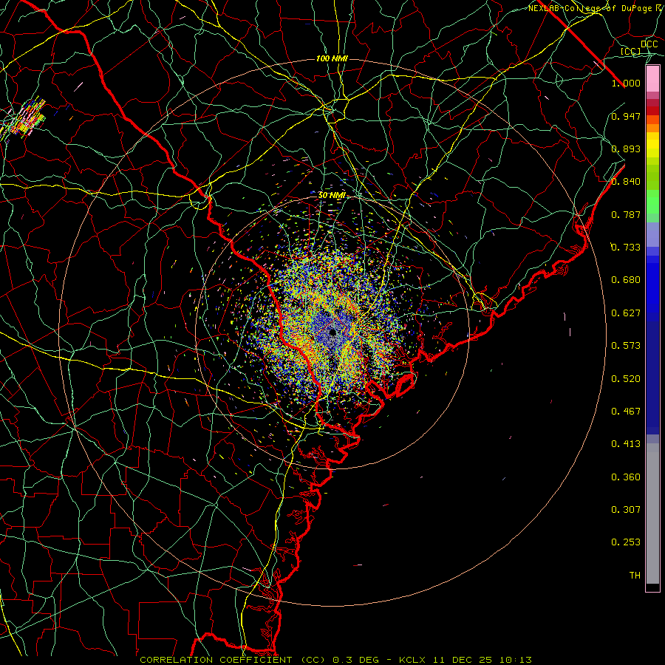
Task: Click the 0.733 color scale value
Action: [x=626, y=248]
